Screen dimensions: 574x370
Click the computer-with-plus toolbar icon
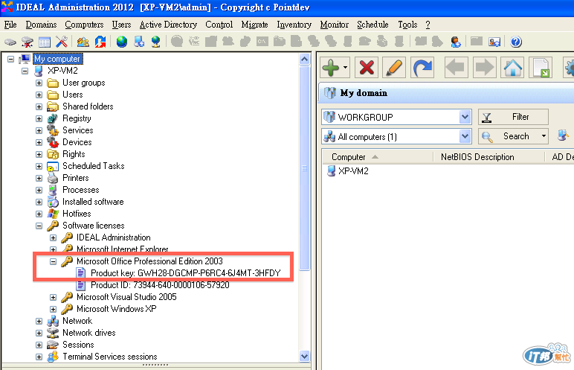click(x=139, y=42)
